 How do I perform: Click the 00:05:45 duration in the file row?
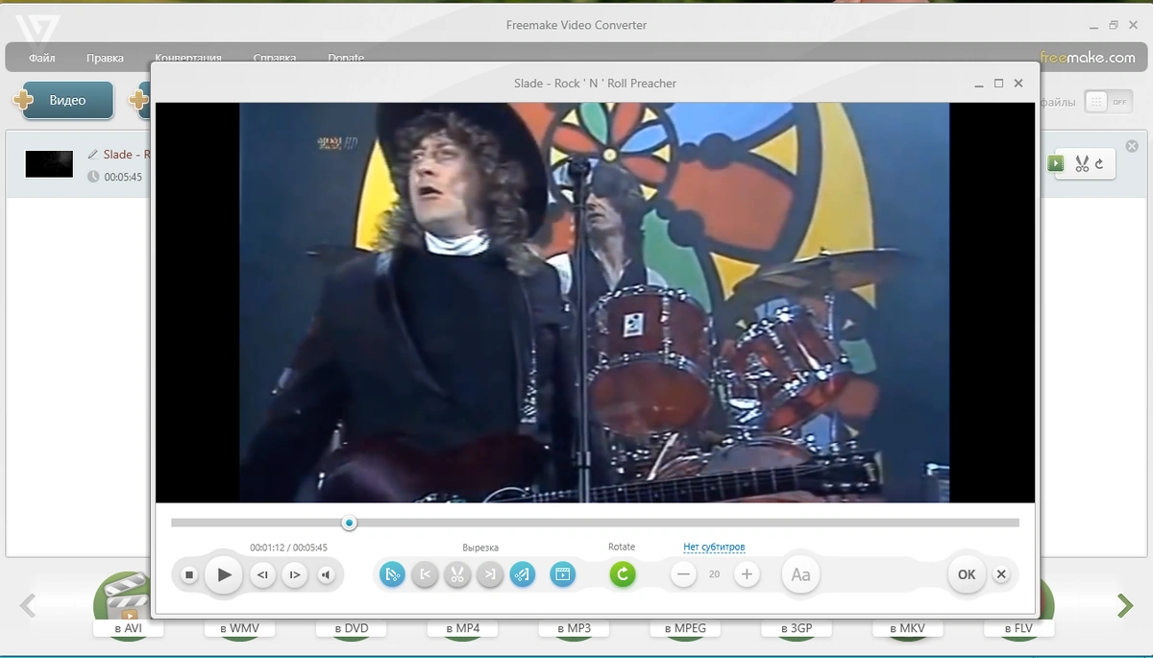pos(123,177)
